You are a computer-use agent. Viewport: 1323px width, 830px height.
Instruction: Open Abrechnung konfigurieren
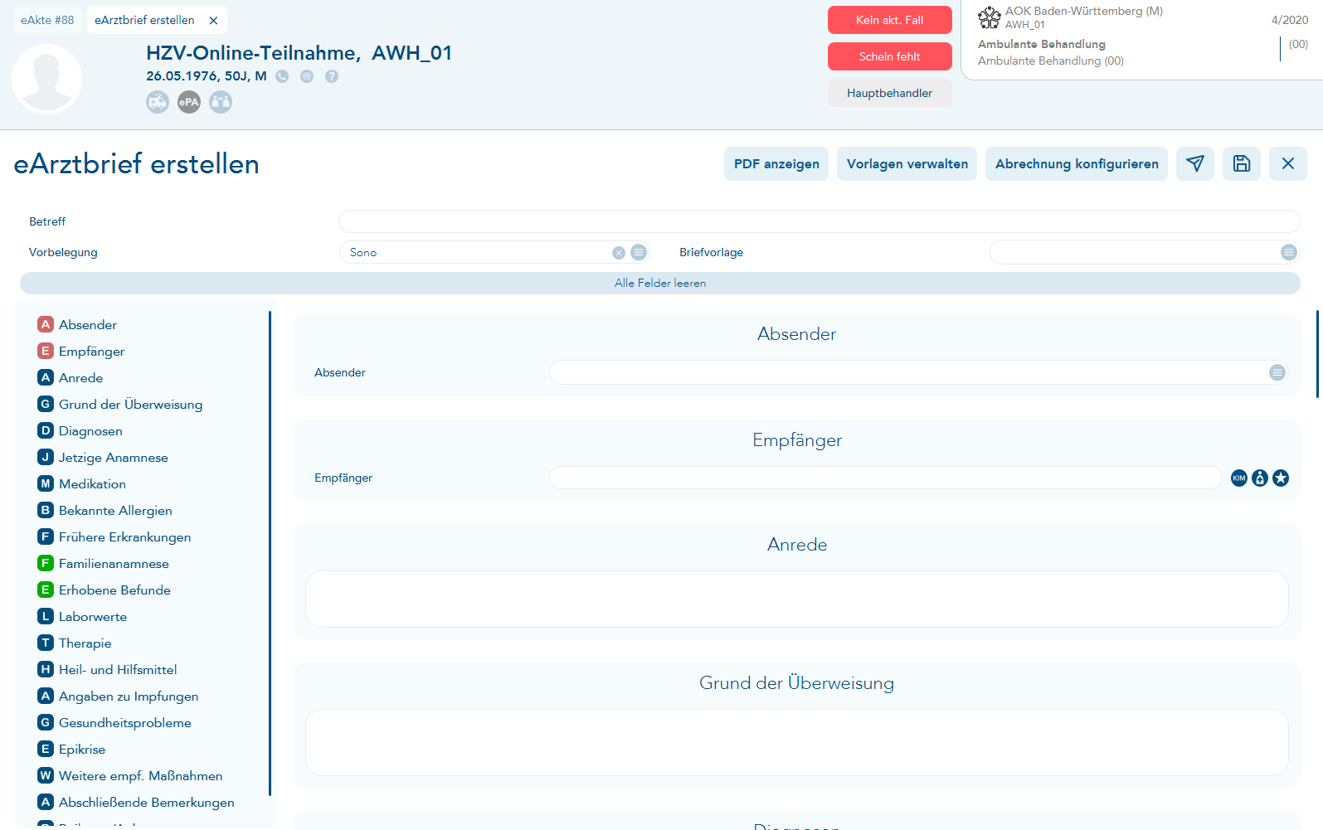tap(1077, 163)
